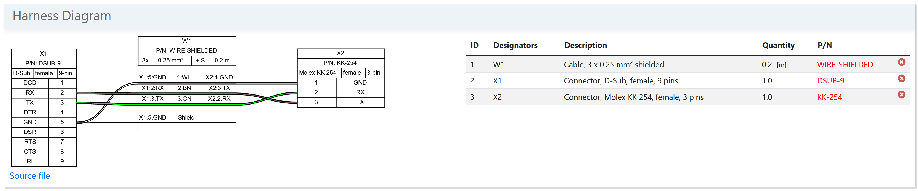Open the WIRE-SHIELDED part number link
Viewport: 918px width, 191px height.
[x=845, y=65]
